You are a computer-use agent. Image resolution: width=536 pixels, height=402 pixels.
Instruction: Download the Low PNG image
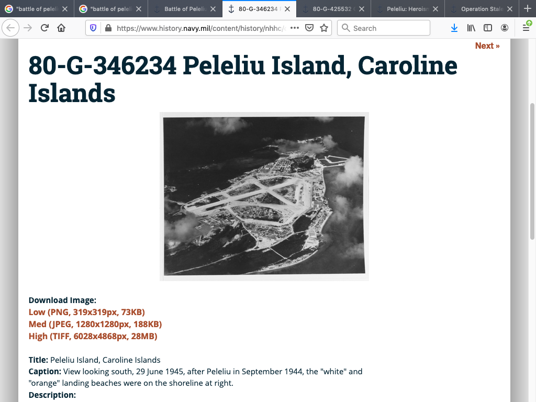87,312
